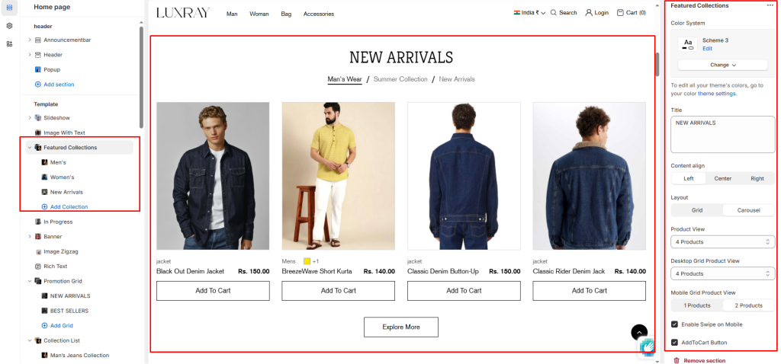Image resolution: width=781 pixels, height=364 pixels.
Task: Click the Add Collection link
Action: pos(69,207)
